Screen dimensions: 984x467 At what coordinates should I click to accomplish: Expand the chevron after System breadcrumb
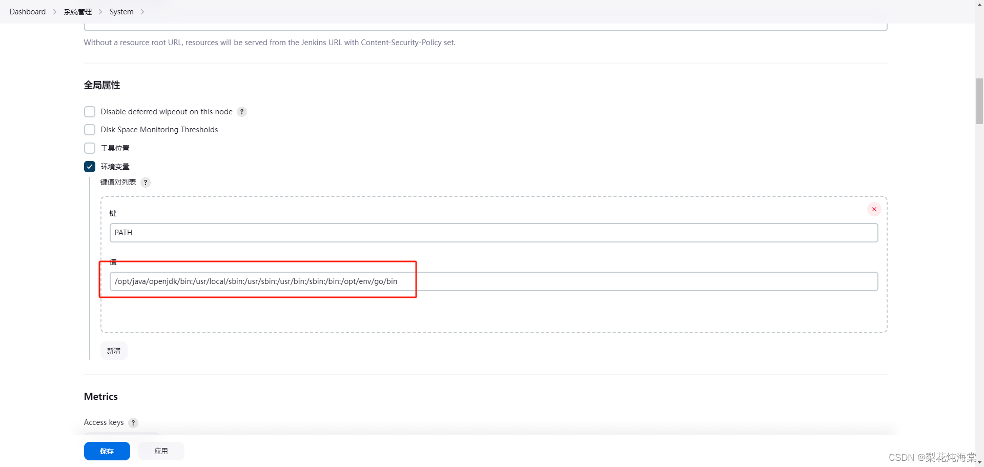click(142, 12)
